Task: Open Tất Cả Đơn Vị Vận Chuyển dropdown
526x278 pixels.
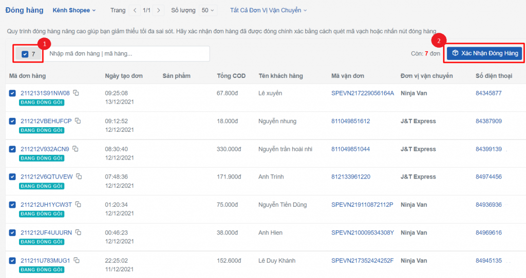Action: click(x=268, y=10)
